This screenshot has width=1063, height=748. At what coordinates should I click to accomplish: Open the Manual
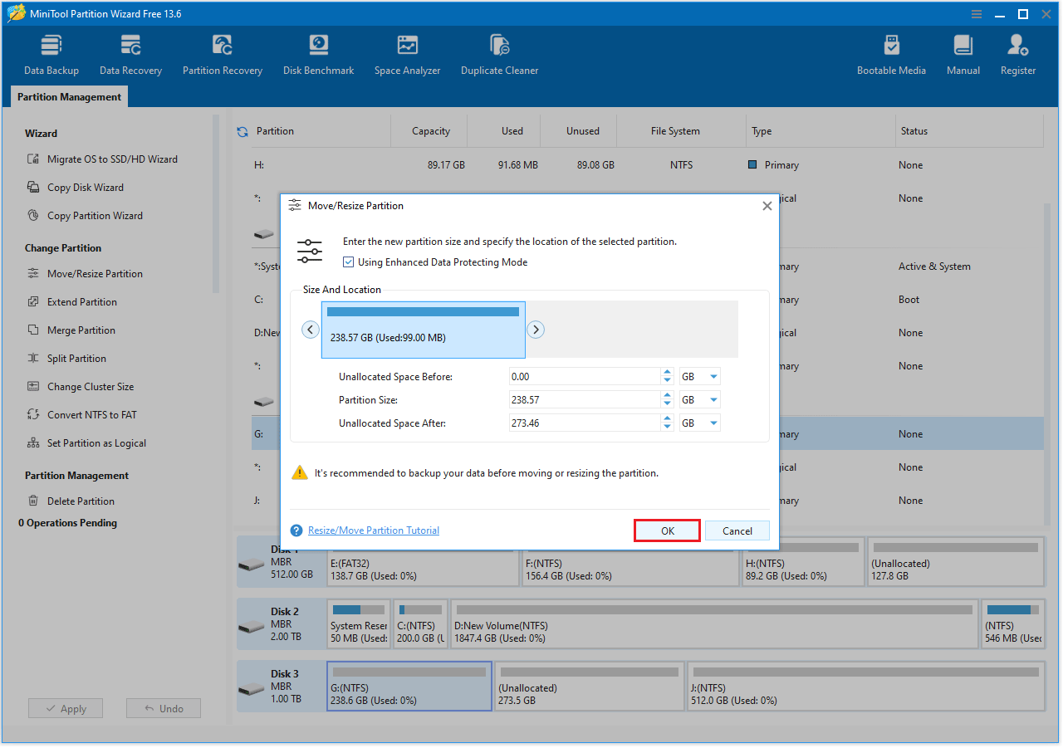click(963, 52)
